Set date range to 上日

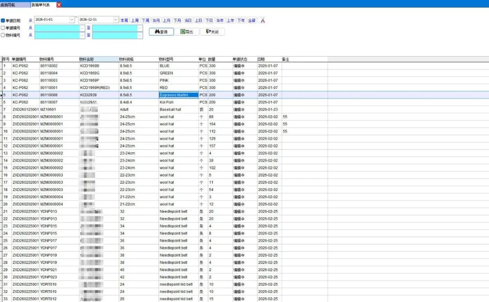coord(198,20)
